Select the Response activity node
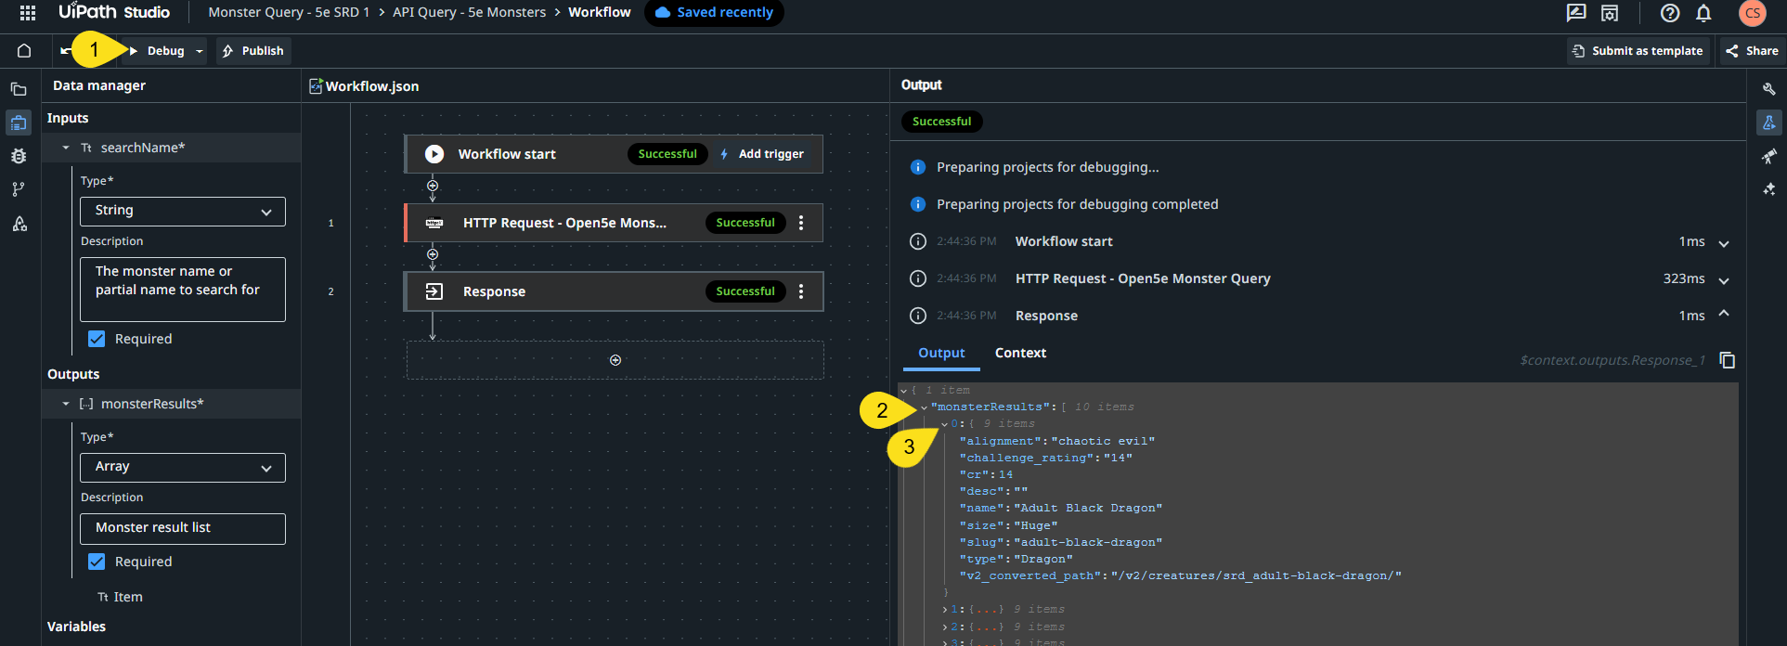This screenshot has width=1787, height=646. tap(614, 291)
